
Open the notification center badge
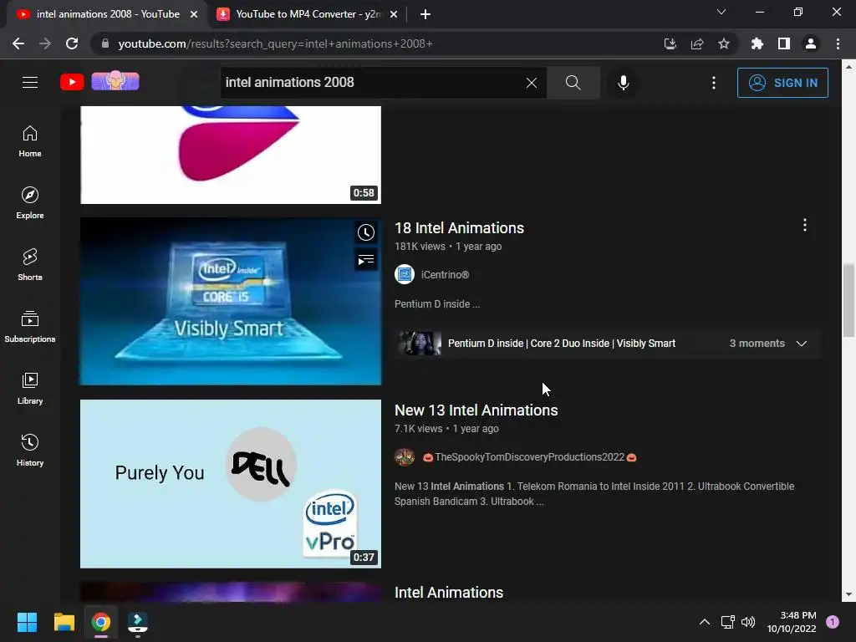coord(833,622)
